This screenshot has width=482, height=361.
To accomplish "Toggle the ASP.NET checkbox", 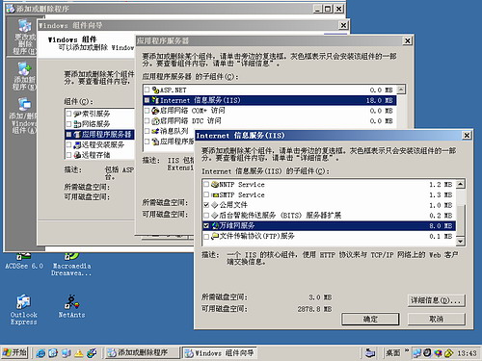I will [147, 90].
